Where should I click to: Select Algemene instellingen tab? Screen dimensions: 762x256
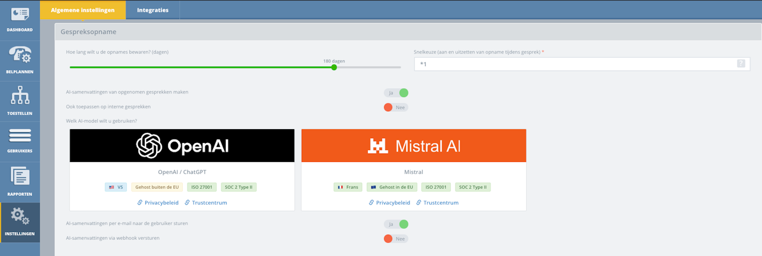click(83, 10)
